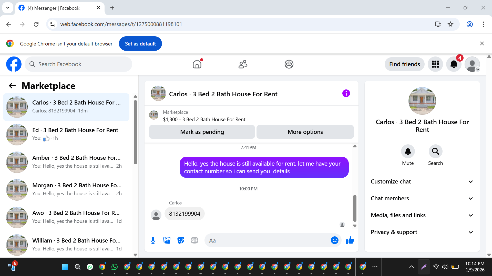Open the notifications bell in the header
492x276 pixels.
(x=454, y=64)
